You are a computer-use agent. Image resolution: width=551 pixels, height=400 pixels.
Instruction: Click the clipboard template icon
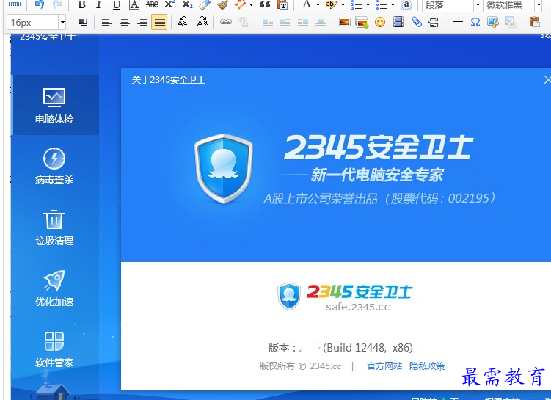coord(534,22)
